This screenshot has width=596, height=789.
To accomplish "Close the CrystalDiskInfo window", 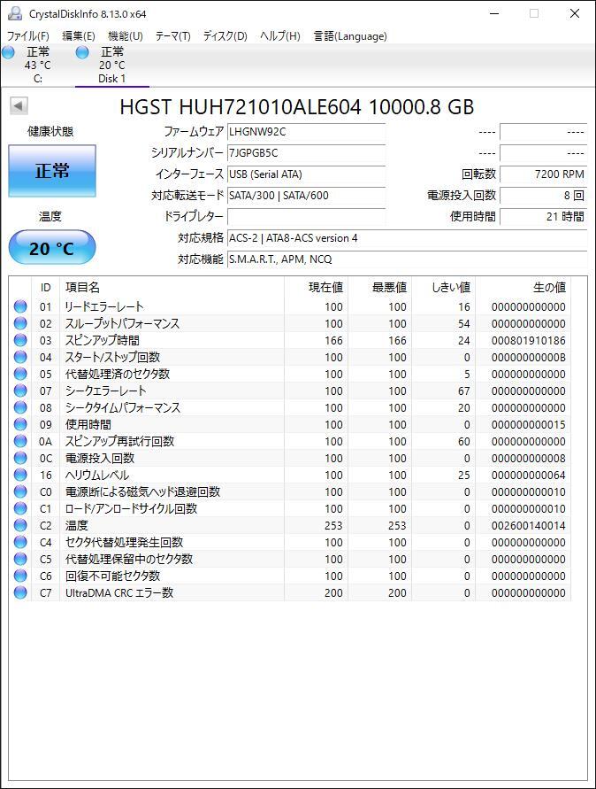I will point(575,13).
